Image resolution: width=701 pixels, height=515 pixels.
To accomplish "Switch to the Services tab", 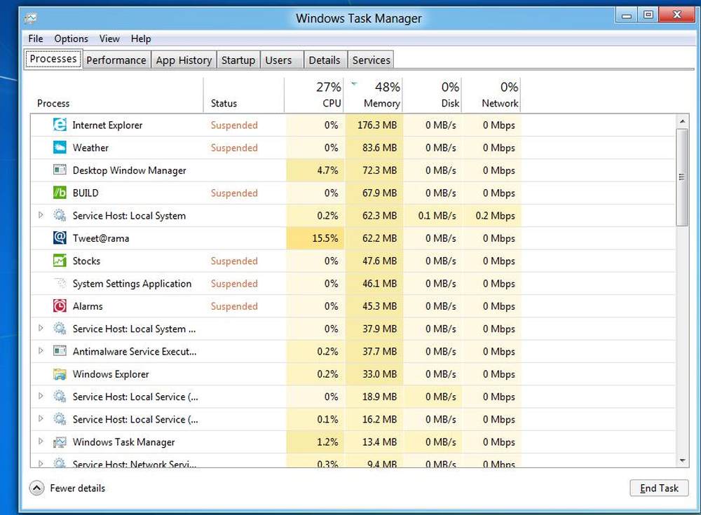I will coord(371,60).
